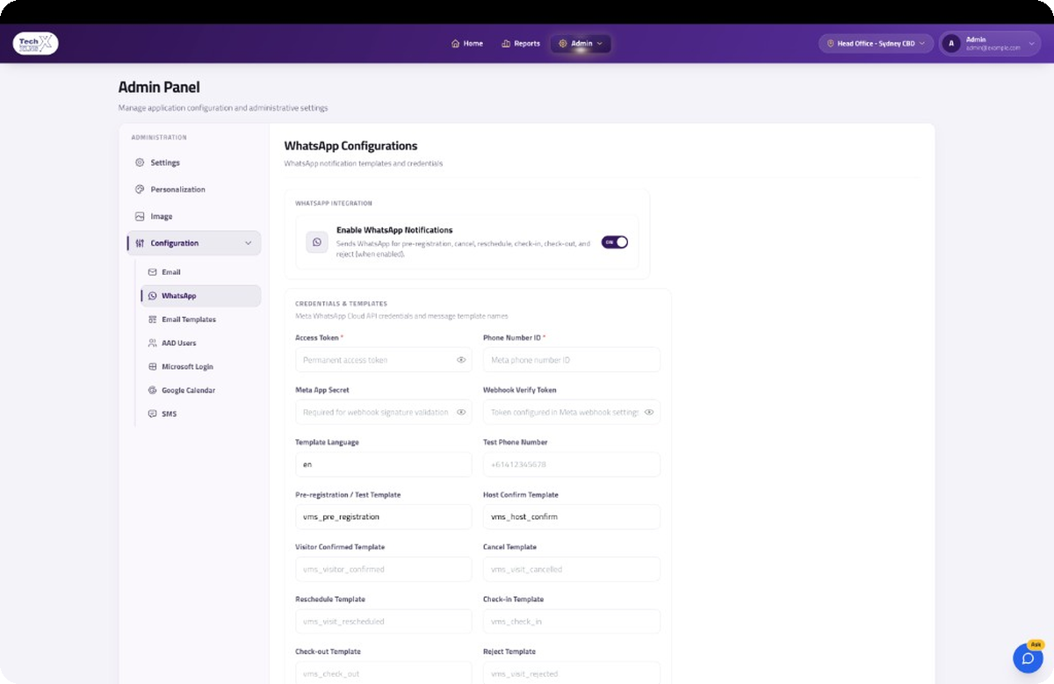Open Personalization in the sidebar
The height and width of the screenshot is (684, 1054).
tap(194, 190)
